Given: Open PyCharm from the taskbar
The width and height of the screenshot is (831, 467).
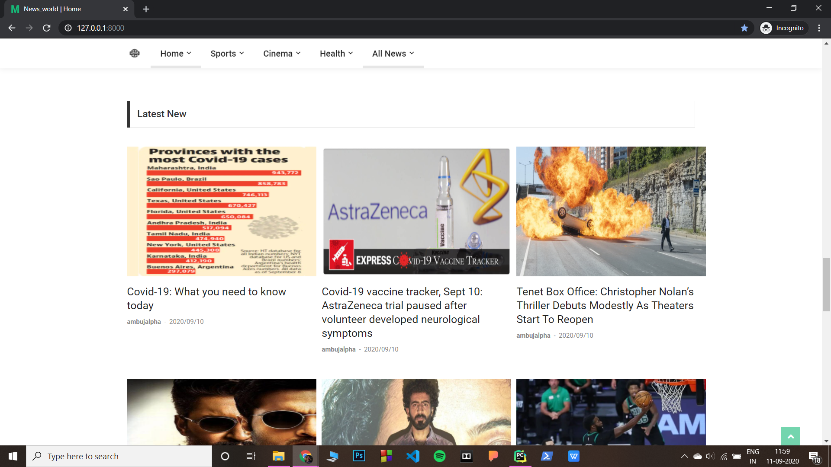Looking at the screenshot, I should pyautogui.click(x=520, y=456).
